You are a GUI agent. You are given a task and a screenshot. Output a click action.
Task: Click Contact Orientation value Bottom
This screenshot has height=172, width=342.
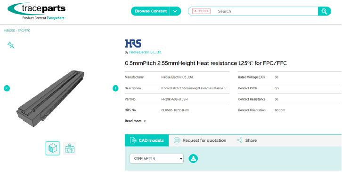click(x=280, y=110)
